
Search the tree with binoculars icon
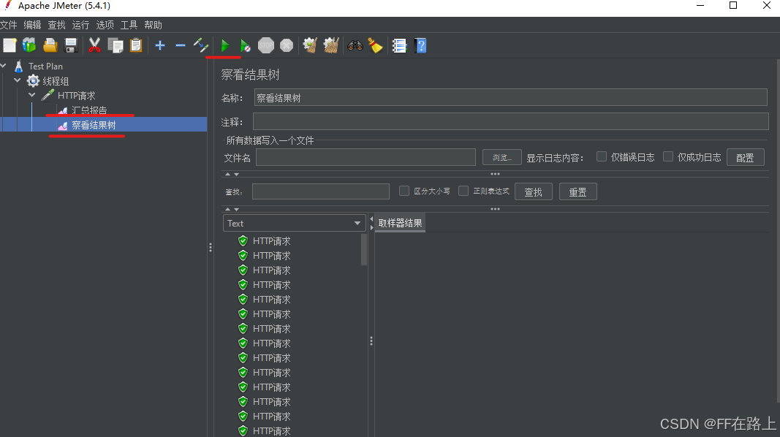(355, 46)
